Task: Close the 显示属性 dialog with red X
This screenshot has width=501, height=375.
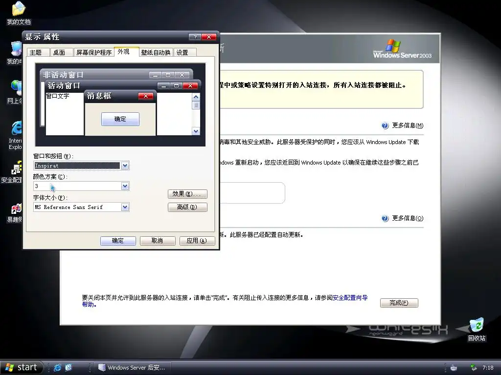Action: [x=209, y=37]
